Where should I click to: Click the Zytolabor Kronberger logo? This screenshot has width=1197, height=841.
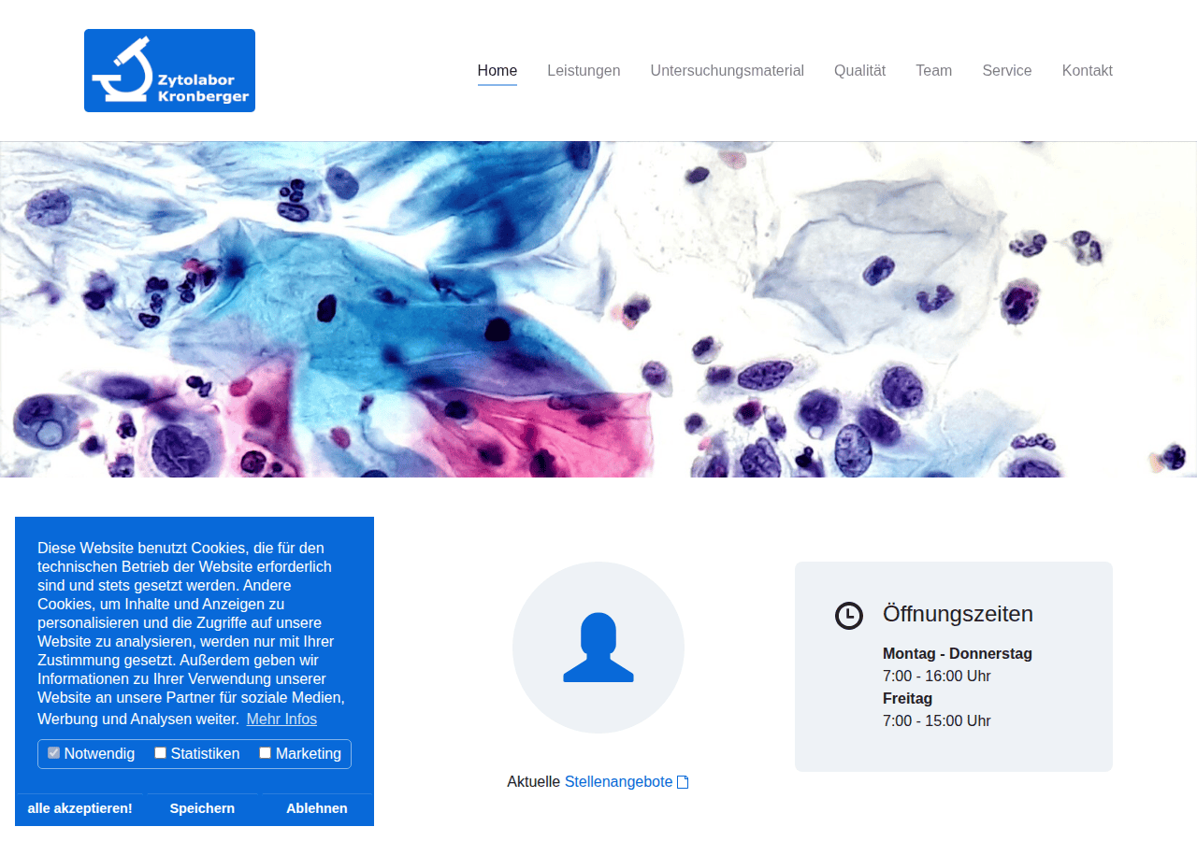[x=169, y=70]
